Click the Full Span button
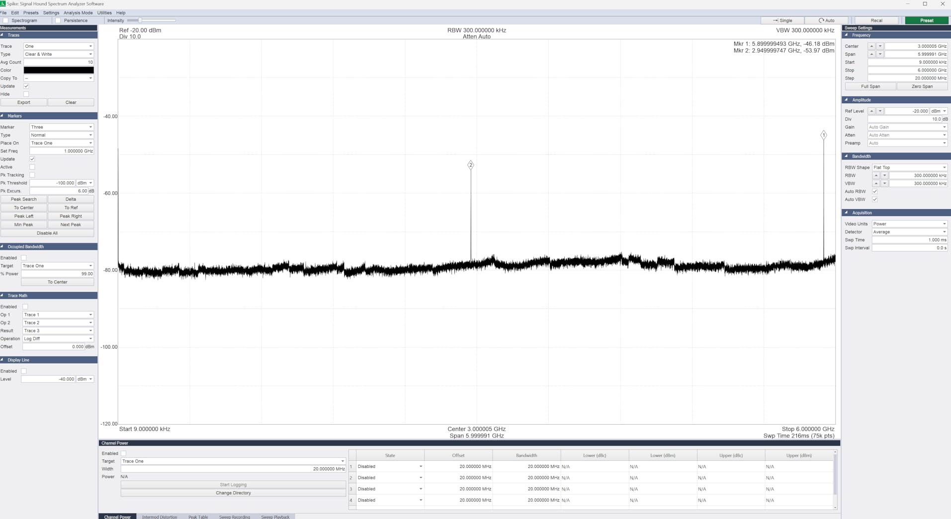This screenshot has width=951, height=519. tap(870, 86)
